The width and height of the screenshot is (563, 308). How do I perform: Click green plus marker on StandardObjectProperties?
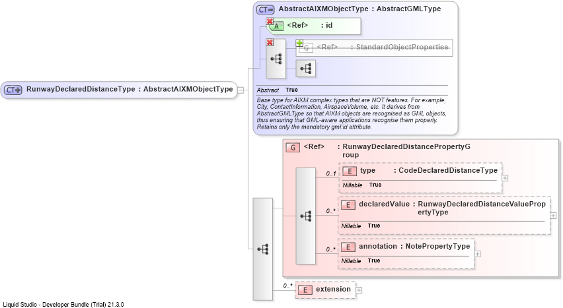click(x=299, y=43)
